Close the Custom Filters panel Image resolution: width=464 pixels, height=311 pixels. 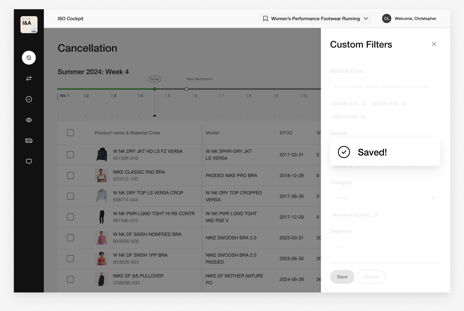click(434, 44)
